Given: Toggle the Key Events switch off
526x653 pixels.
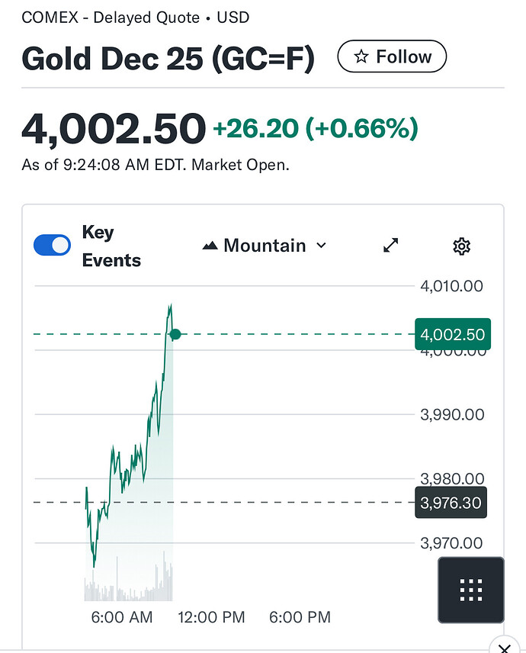Looking at the screenshot, I should 53,246.
